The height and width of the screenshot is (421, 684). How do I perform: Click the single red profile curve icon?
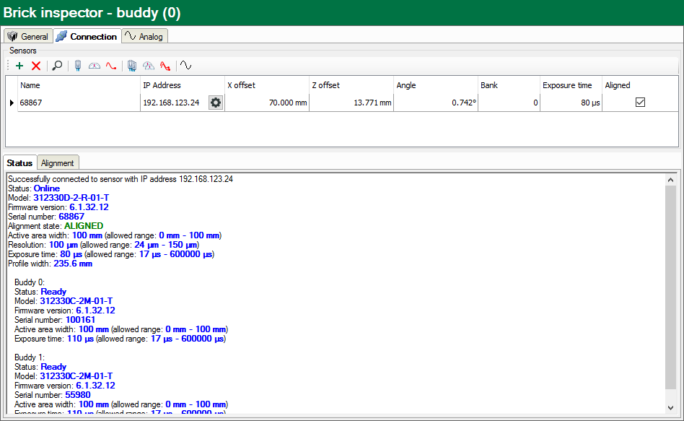pyautogui.click(x=111, y=66)
